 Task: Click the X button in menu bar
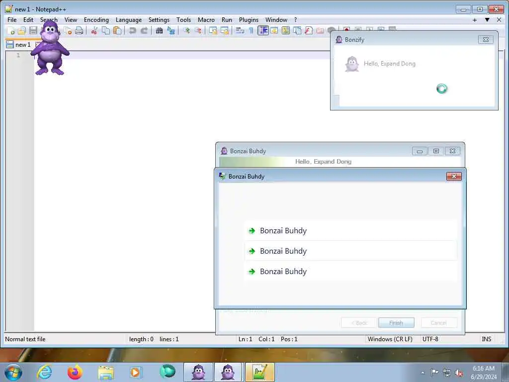click(x=499, y=20)
